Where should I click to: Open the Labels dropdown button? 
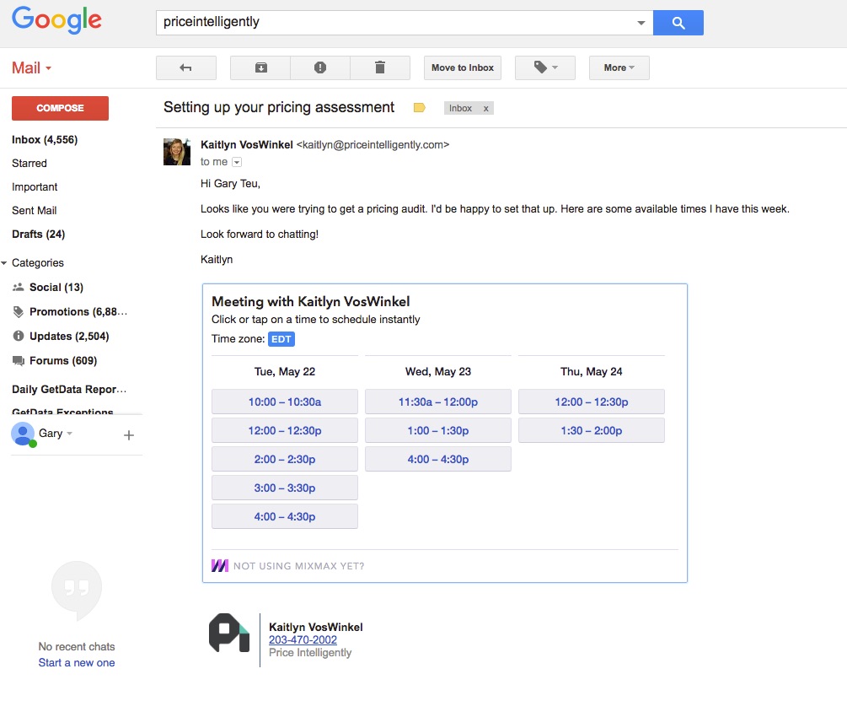(x=545, y=67)
